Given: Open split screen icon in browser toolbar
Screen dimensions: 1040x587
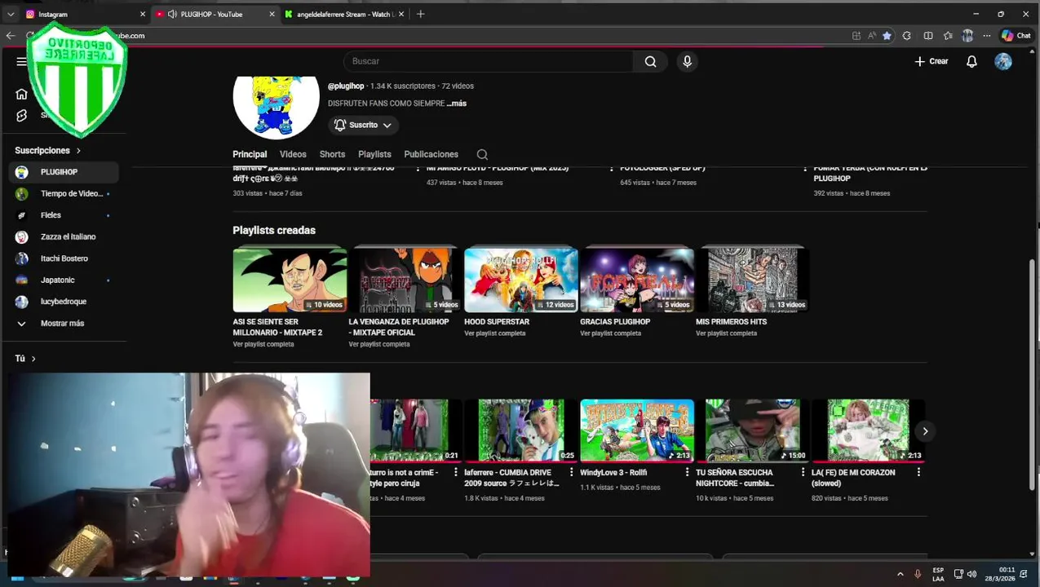Looking at the screenshot, I should pos(928,36).
